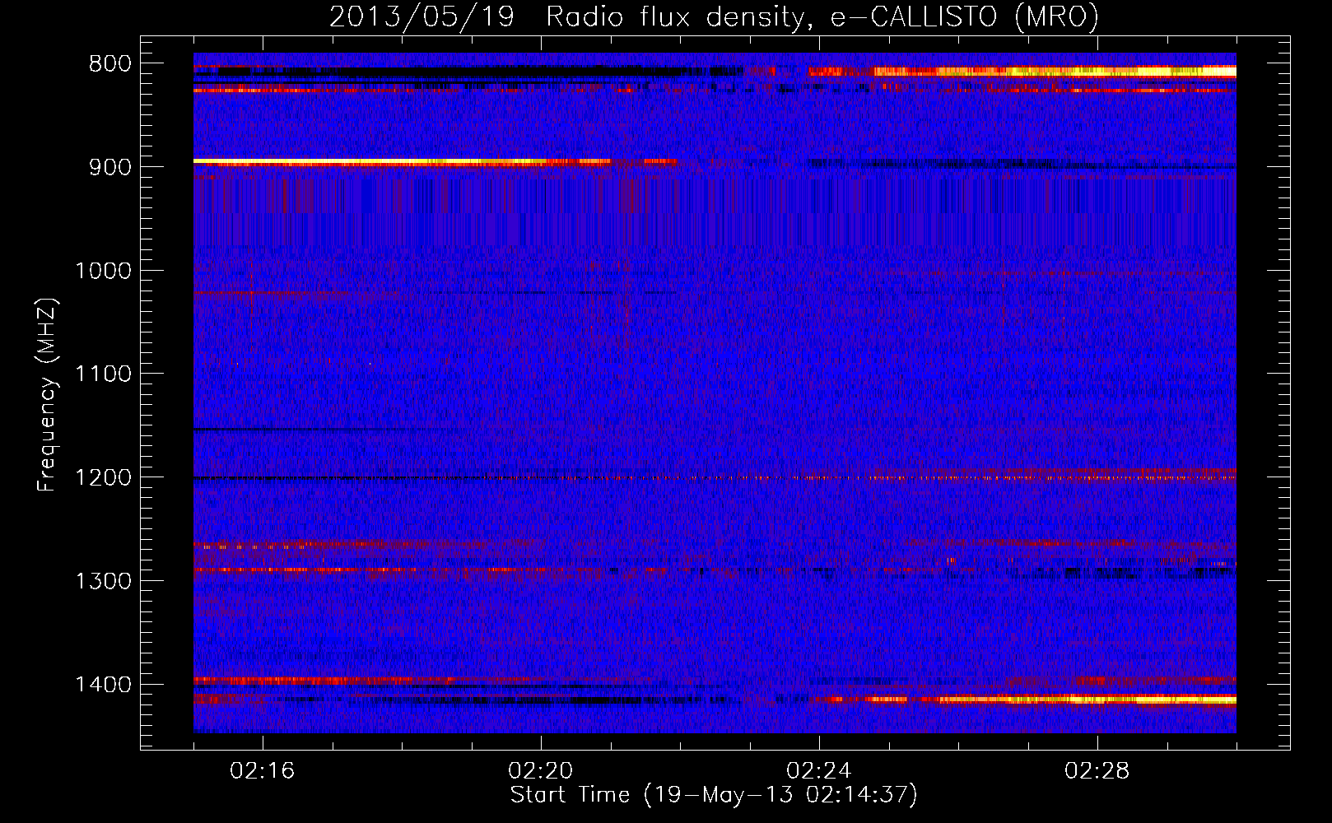Click the 900 frequency tick label
The width and height of the screenshot is (1332, 823).
110,167
